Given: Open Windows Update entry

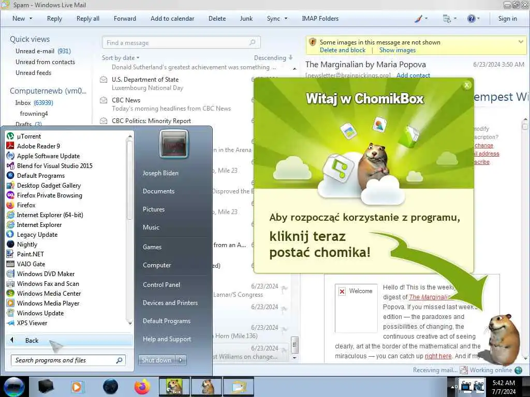Looking at the screenshot, I should tap(40, 313).
